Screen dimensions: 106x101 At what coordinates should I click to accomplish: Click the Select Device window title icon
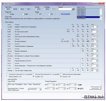pyautogui.click(x=3, y=4)
